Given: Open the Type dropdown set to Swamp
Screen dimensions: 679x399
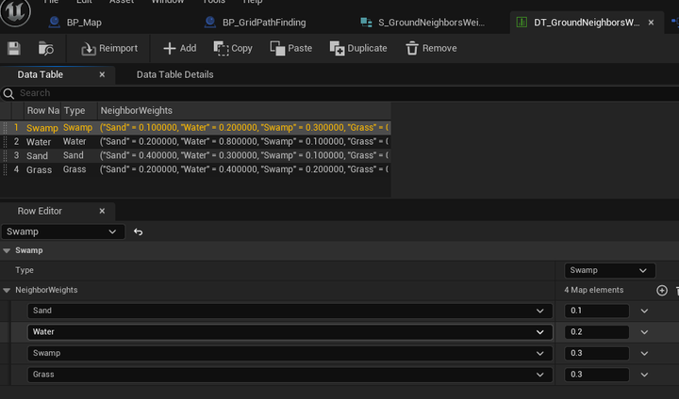Looking at the screenshot, I should [x=609, y=270].
